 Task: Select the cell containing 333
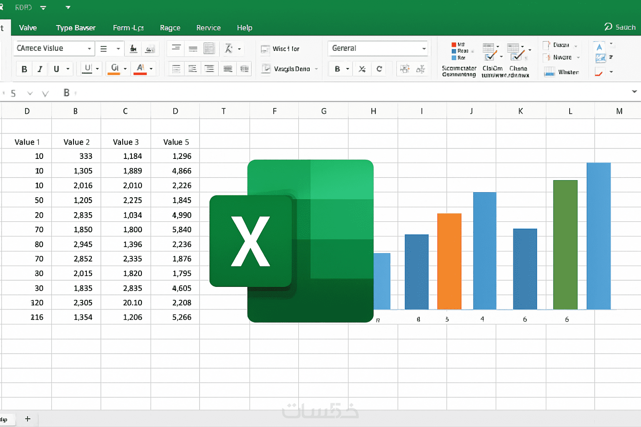pyautogui.click(x=76, y=156)
